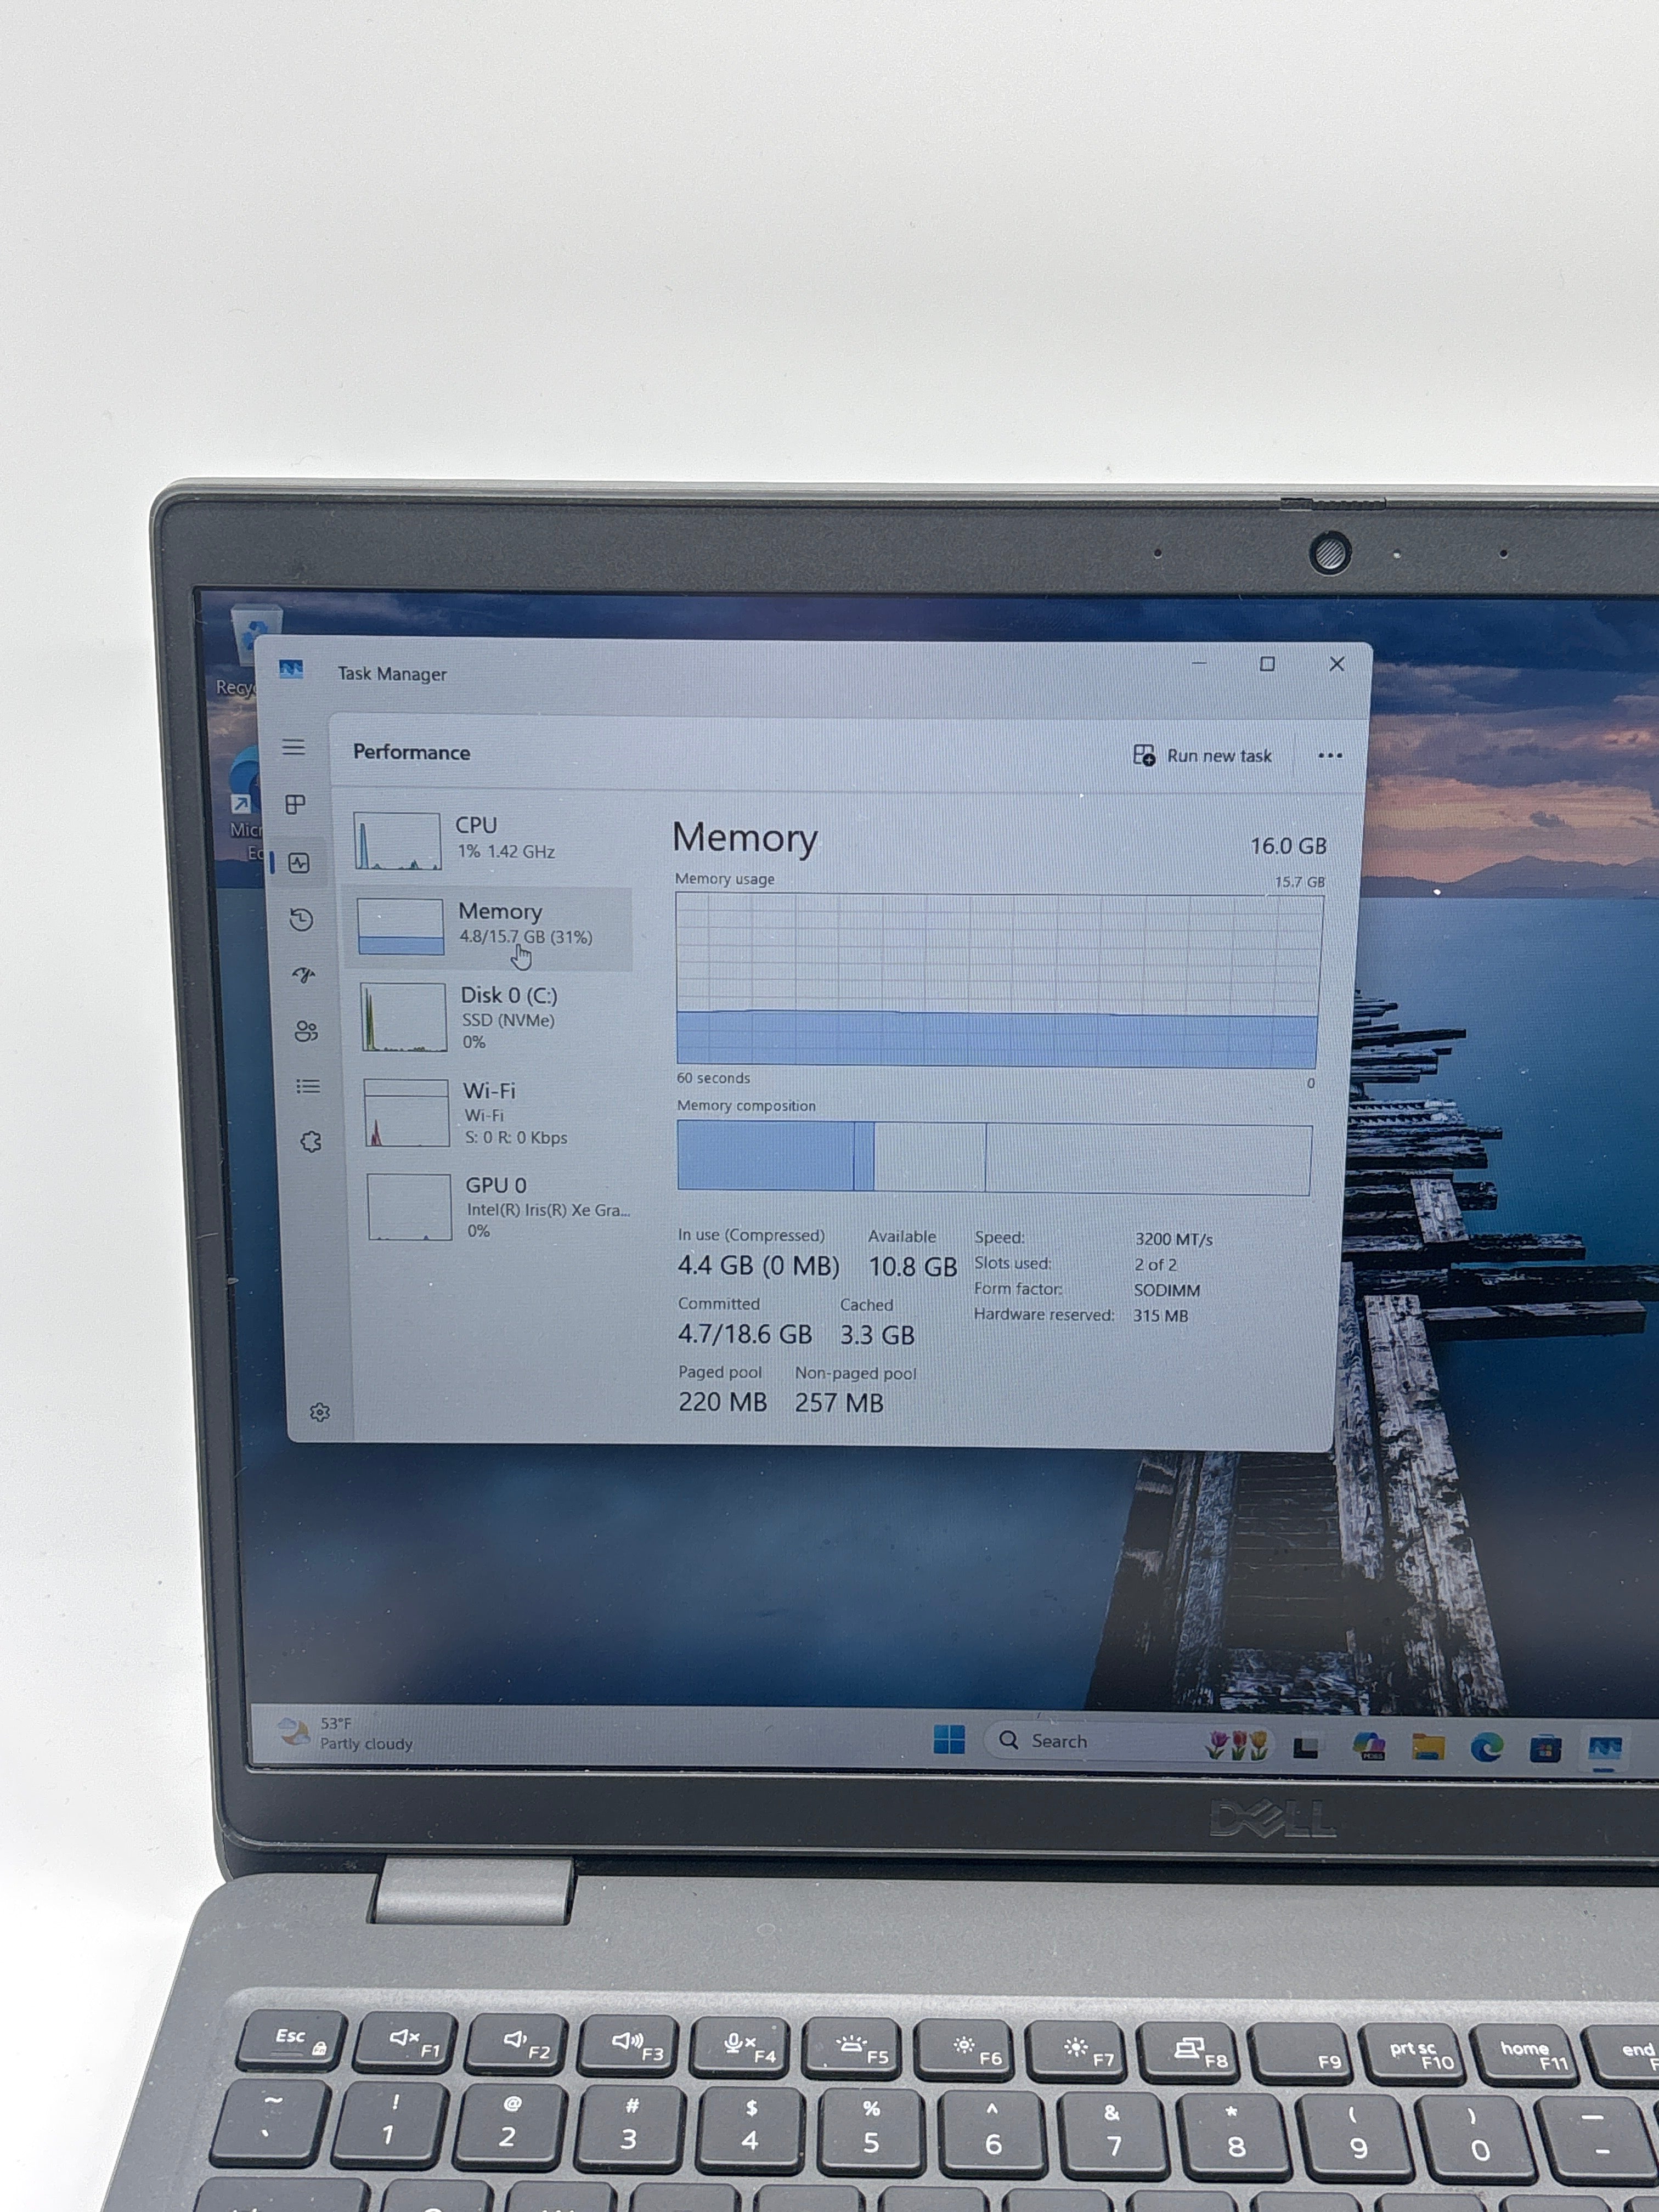Click the CPU usage mini graph thumbnail

(x=397, y=841)
